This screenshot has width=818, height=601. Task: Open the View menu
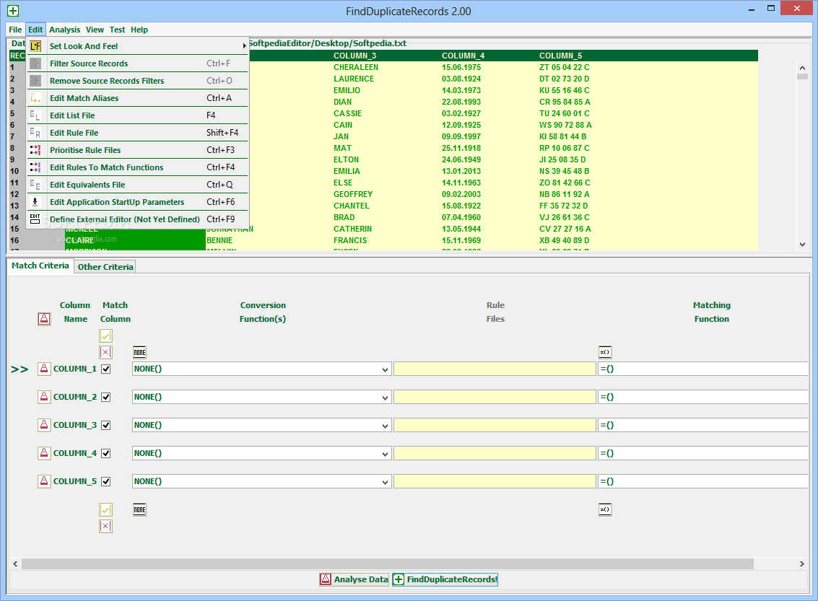[95, 30]
